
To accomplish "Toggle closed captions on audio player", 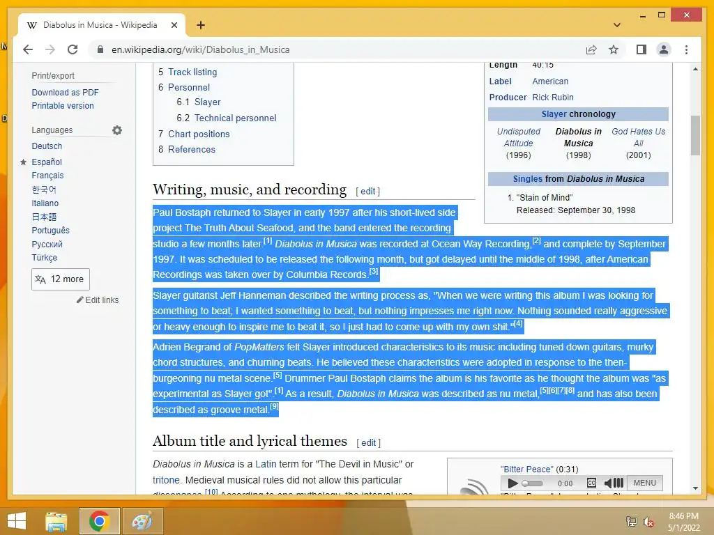I will tap(591, 483).
